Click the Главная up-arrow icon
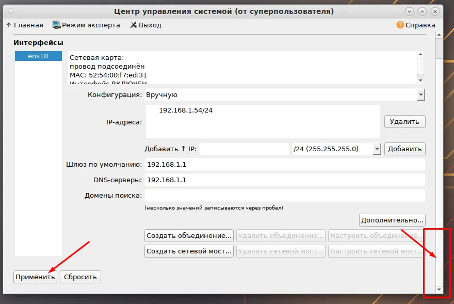This screenshot has height=304, width=454. (9, 25)
